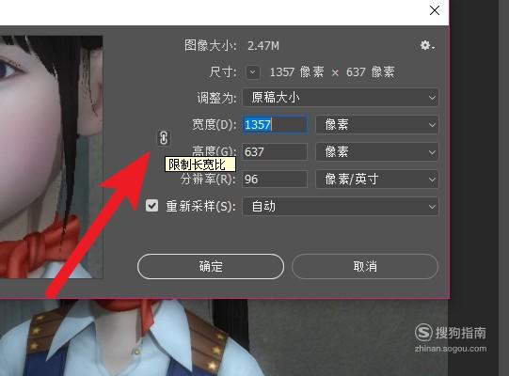Open the 宽度 unit 像素 dropdown
This screenshot has height=376, width=509.
point(377,125)
